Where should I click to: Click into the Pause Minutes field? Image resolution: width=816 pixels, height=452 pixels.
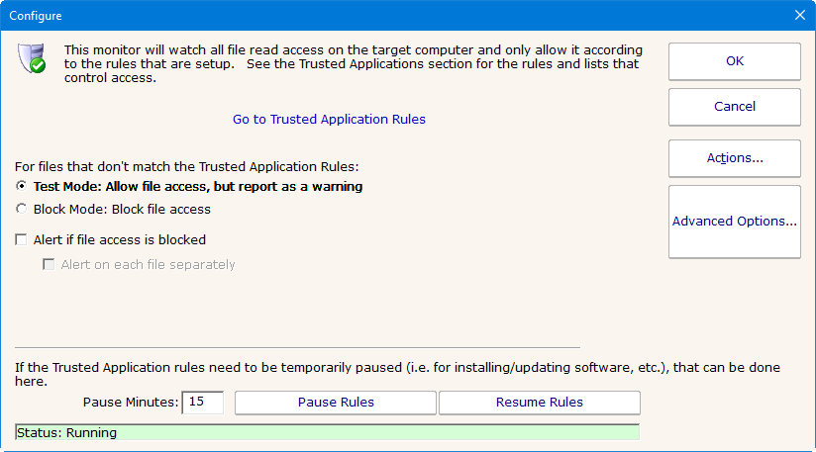202,403
